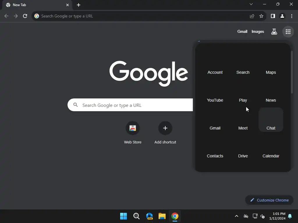Click the OneDrive cloud tray icon

(x=246, y=216)
